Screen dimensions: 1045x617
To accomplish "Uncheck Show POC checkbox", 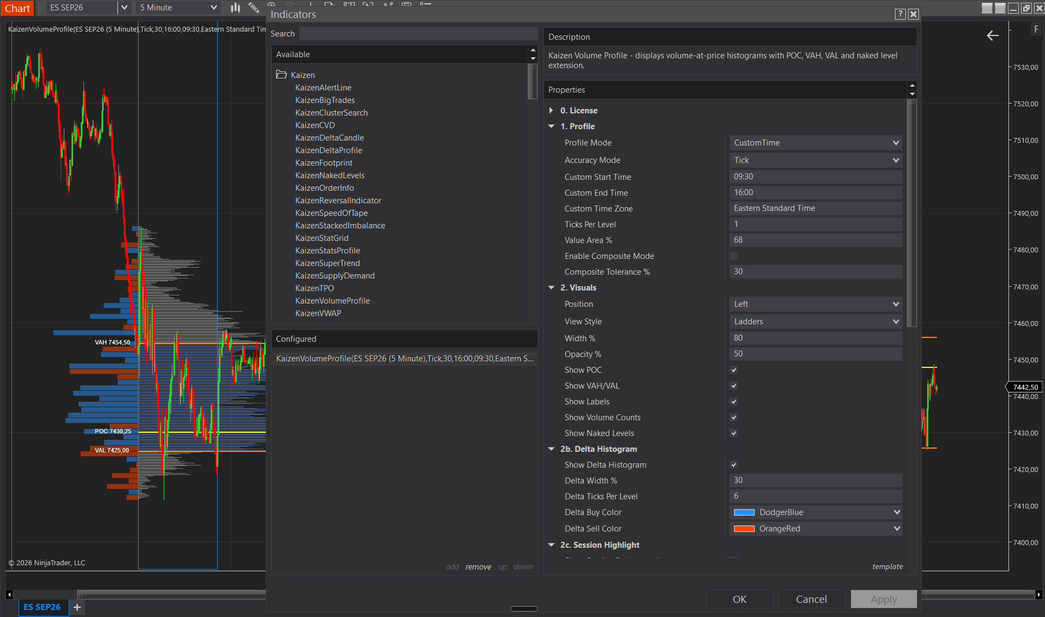I will tap(734, 370).
